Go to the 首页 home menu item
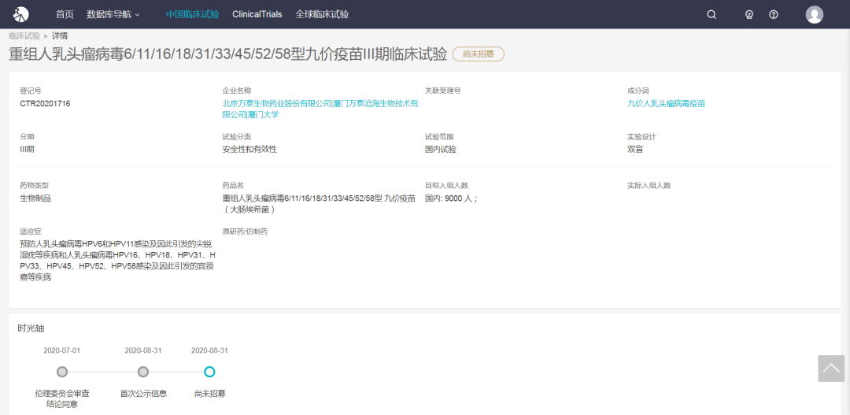 coord(65,15)
